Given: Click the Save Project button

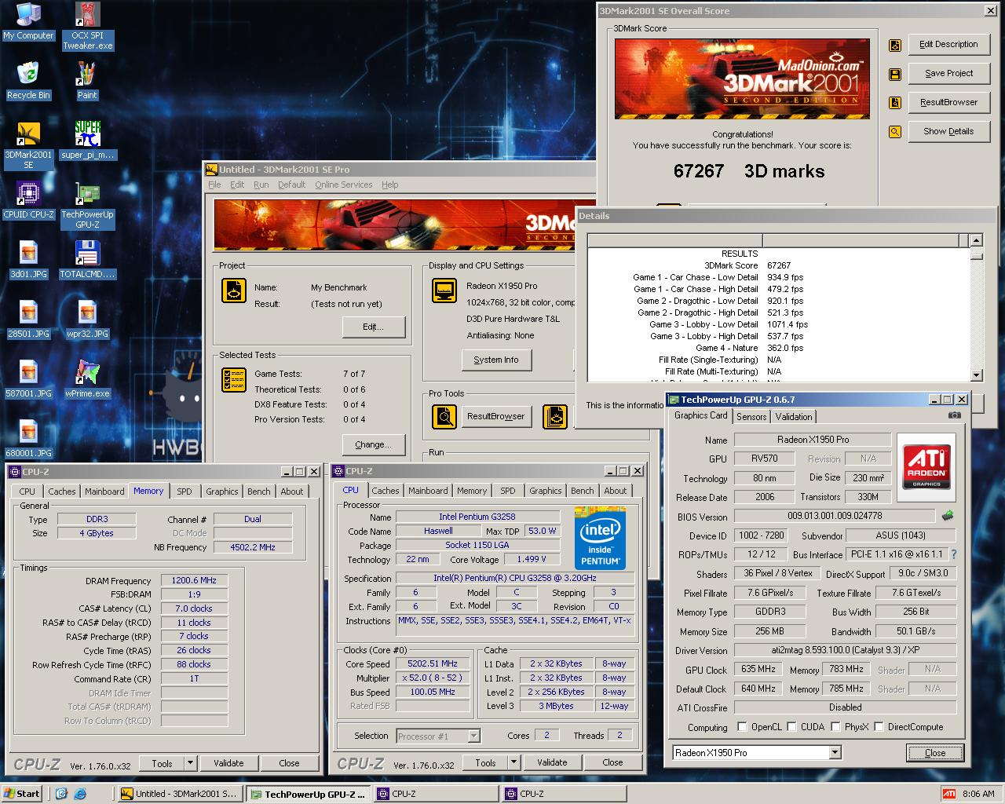Looking at the screenshot, I should (x=948, y=74).
